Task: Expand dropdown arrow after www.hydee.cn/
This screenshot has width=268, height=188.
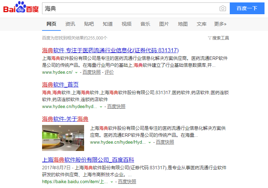Action: 76,73
